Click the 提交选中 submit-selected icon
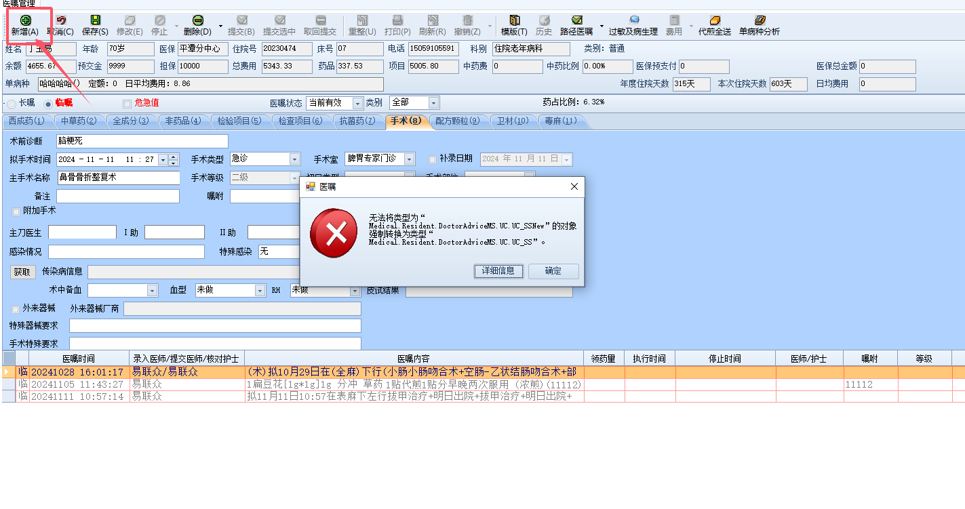The width and height of the screenshot is (965, 509). [279, 20]
